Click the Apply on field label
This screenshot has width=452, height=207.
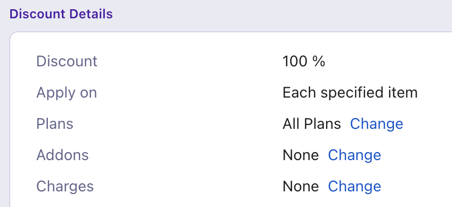(66, 93)
